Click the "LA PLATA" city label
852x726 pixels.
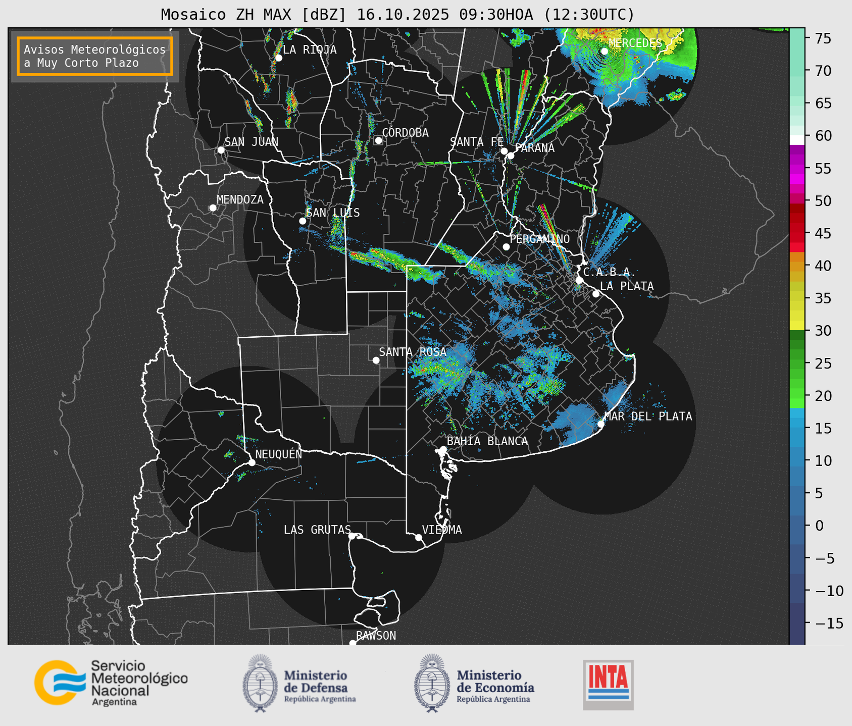[627, 286]
